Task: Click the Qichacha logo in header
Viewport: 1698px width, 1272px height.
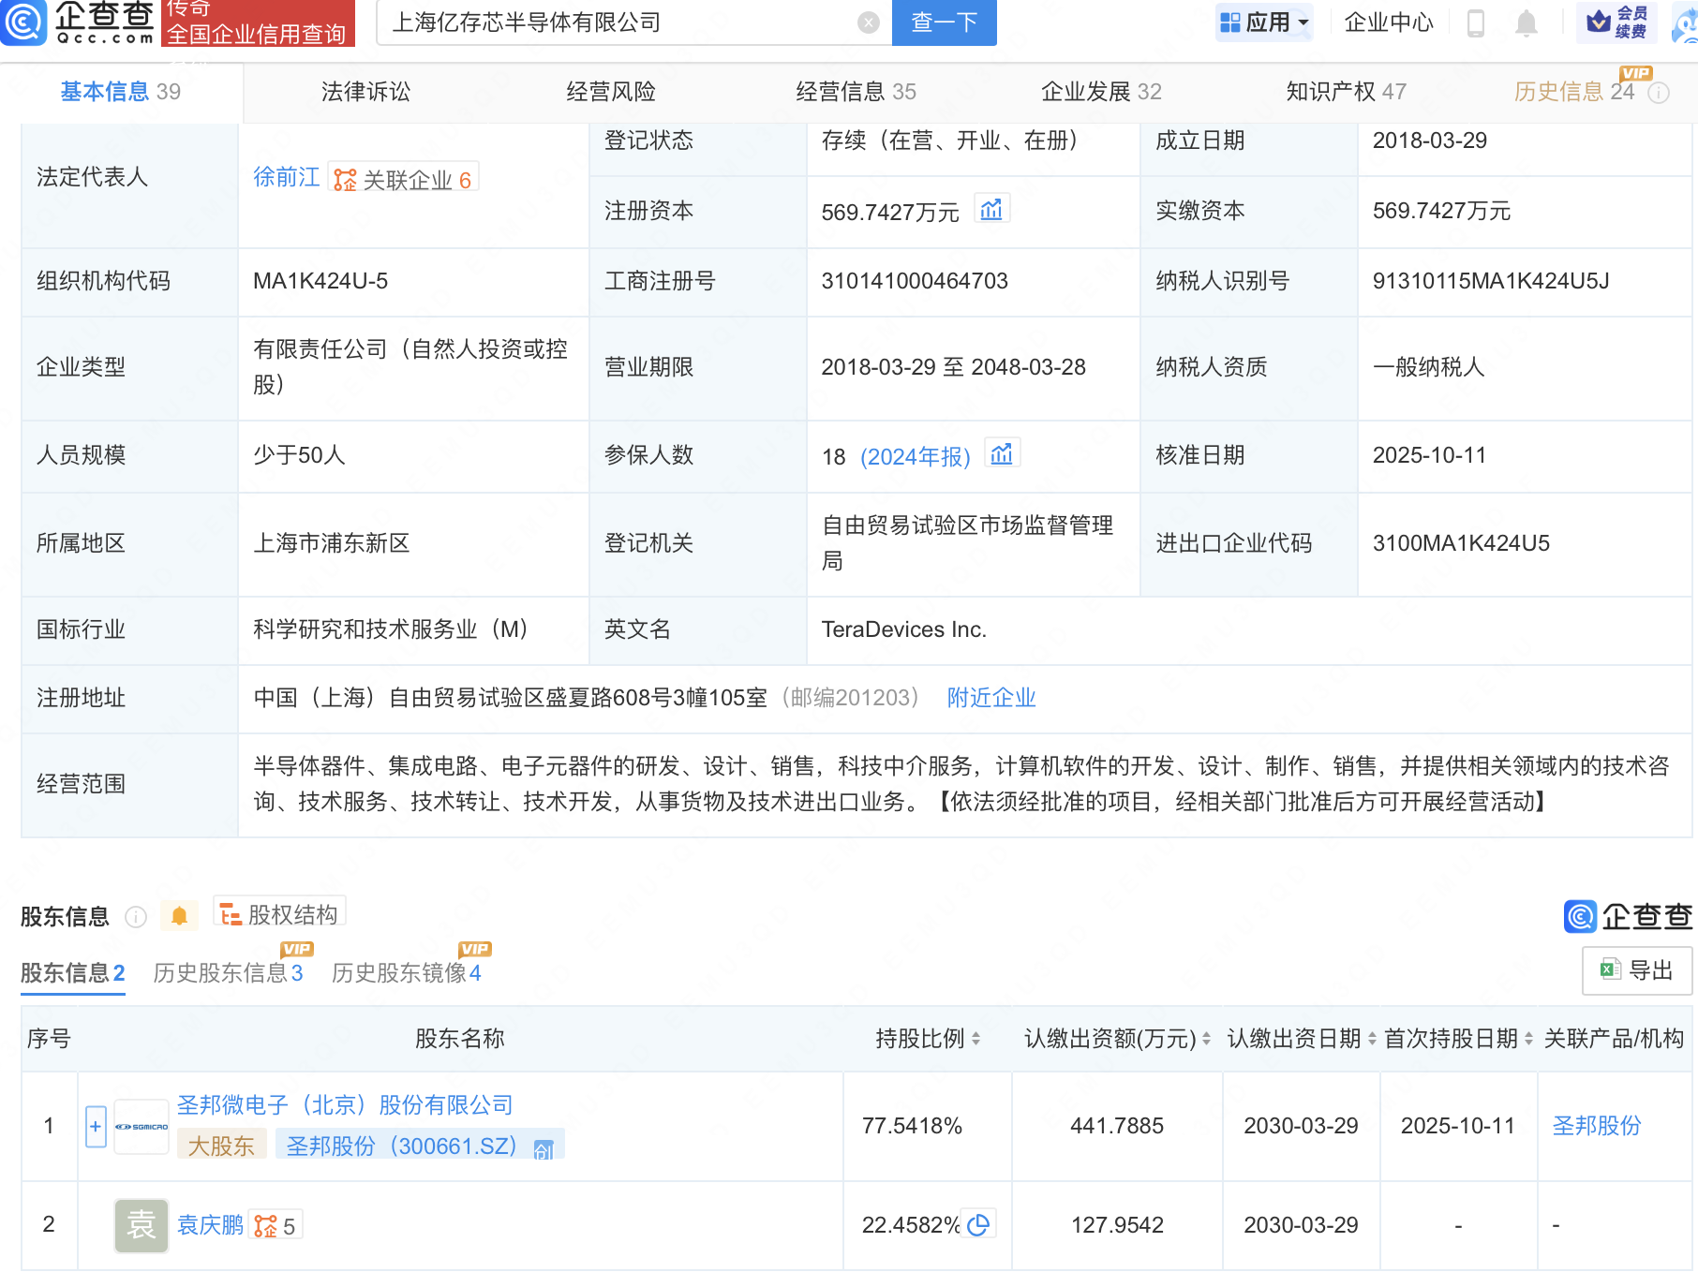Action: pyautogui.click(x=79, y=22)
